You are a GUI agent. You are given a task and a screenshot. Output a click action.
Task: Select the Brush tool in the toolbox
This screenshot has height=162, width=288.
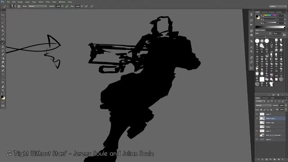[3, 43]
